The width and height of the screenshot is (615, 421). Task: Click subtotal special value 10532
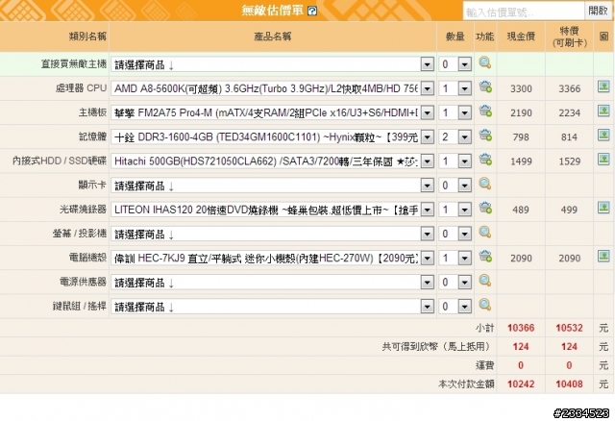tap(569, 328)
